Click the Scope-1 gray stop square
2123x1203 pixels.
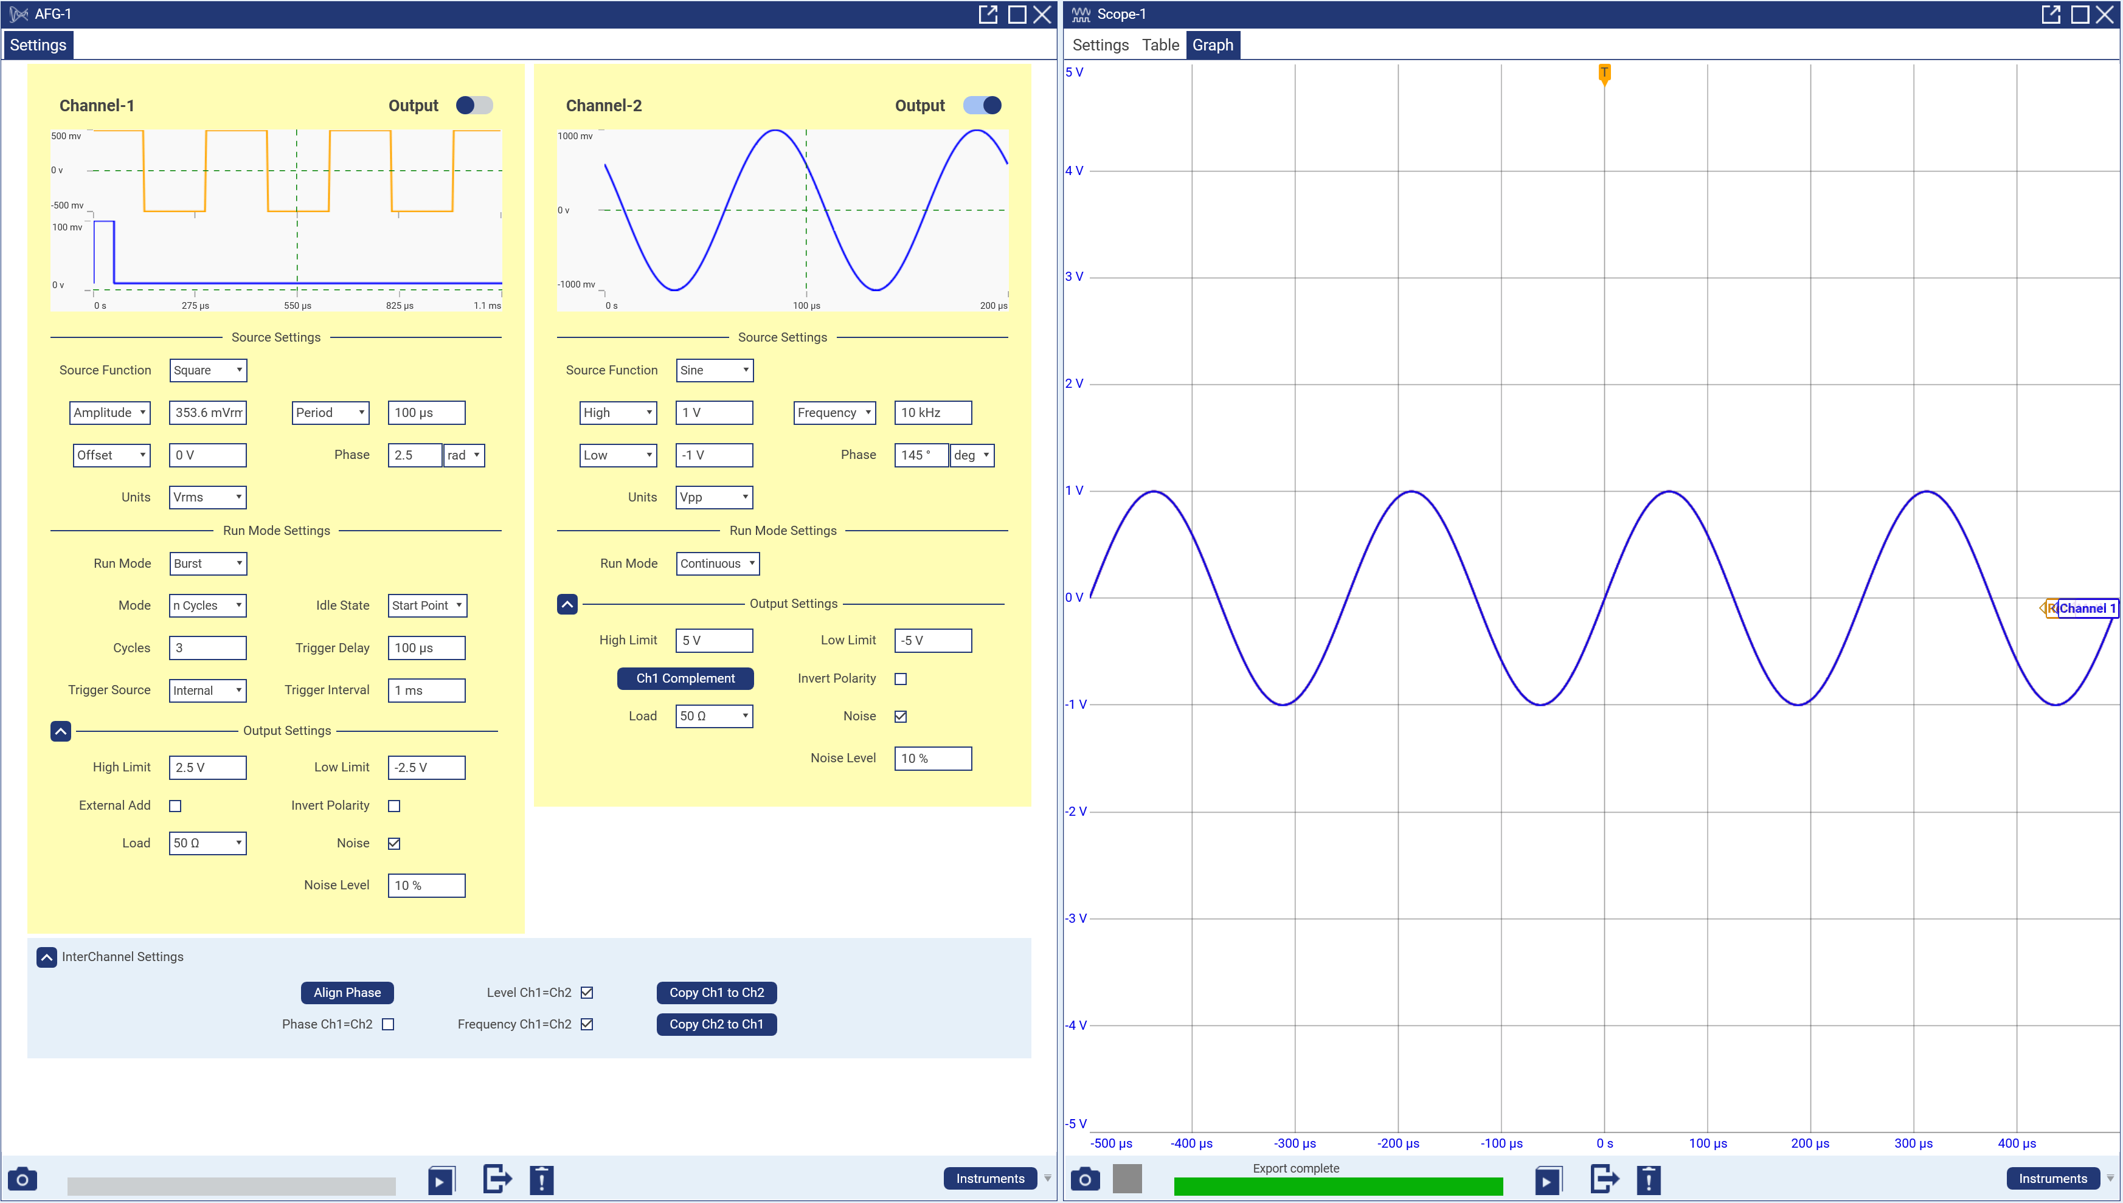pyautogui.click(x=1127, y=1179)
